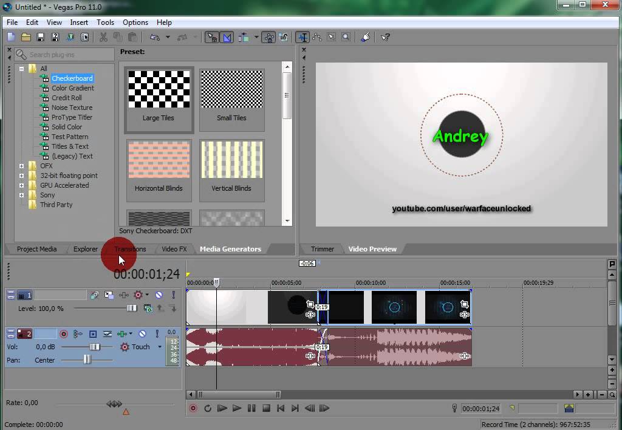Click the Open folder toolbar icon
Screen dimensions: 622x430
coord(26,38)
